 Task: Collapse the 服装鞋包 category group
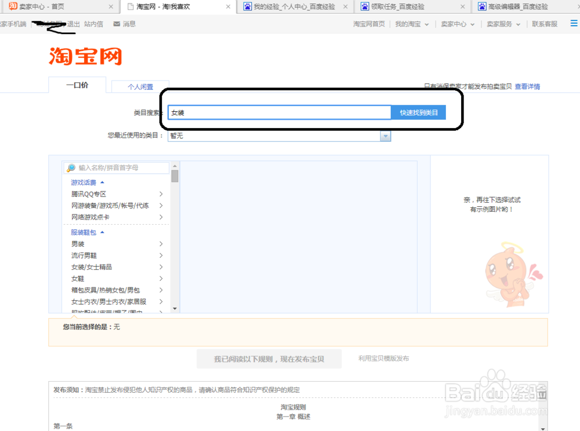click(x=88, y=232)
